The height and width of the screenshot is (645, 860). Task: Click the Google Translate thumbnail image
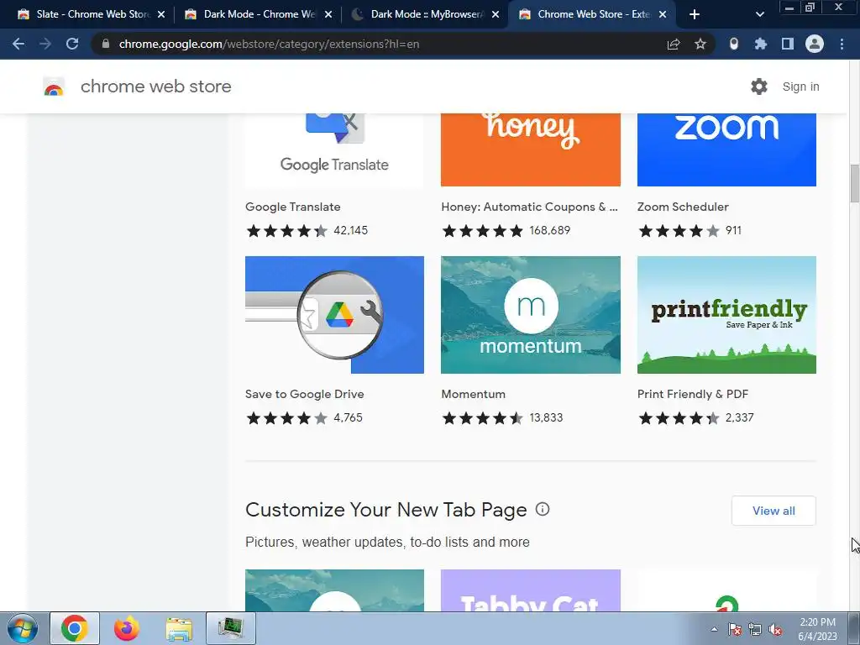tap(334, 149)
